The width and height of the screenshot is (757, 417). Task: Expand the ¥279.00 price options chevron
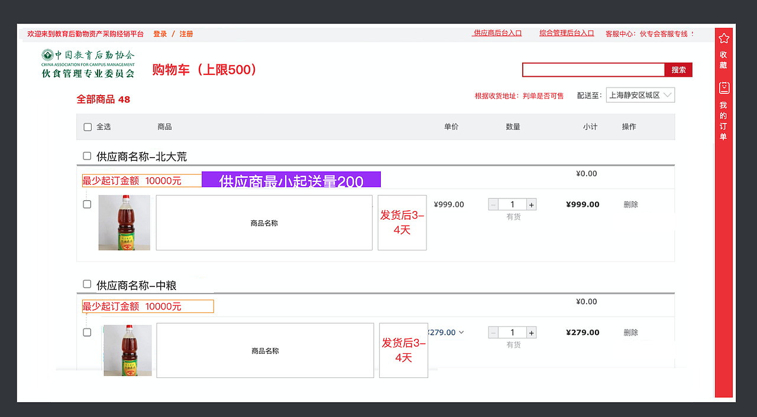[461, 332]
